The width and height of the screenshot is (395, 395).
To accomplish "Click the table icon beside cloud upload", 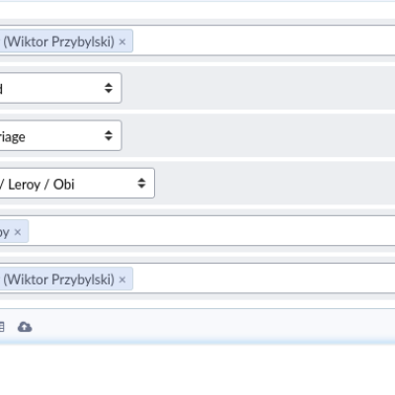I will coord(2,327).
